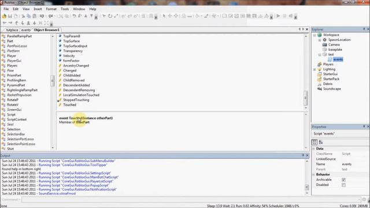Viewport: 370px width, 208px height.
Task: Click the rotate-right arrow toolbar icon
Action: (x=80, y=16)
